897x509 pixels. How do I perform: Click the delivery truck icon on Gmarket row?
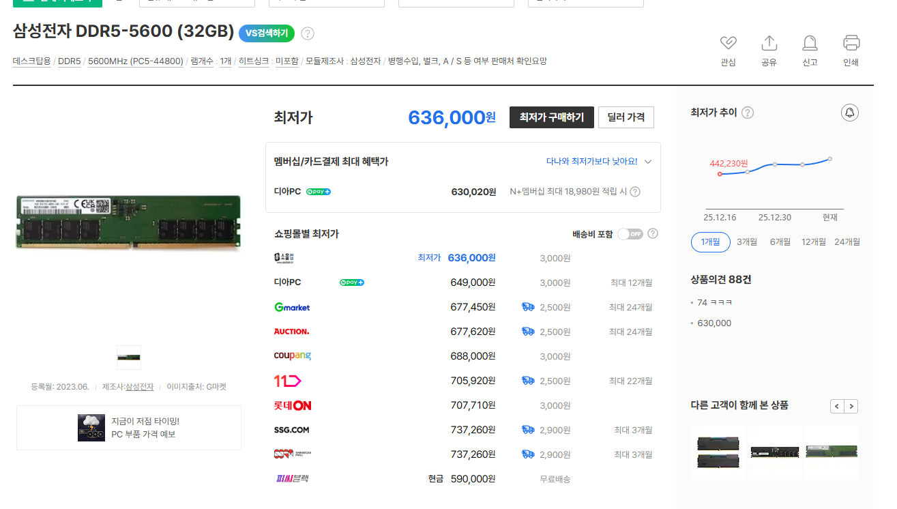(x=527, y=307)
